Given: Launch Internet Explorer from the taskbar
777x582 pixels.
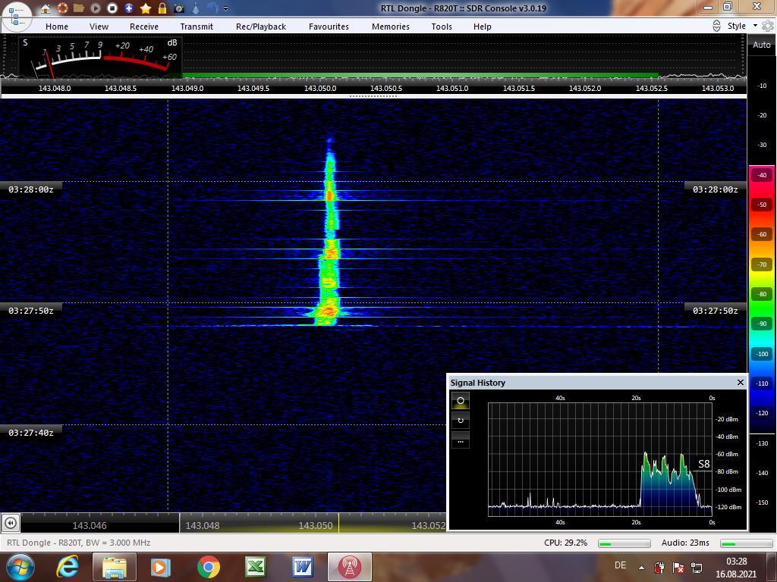Looking at the screenshot, I should pos(68,567).
